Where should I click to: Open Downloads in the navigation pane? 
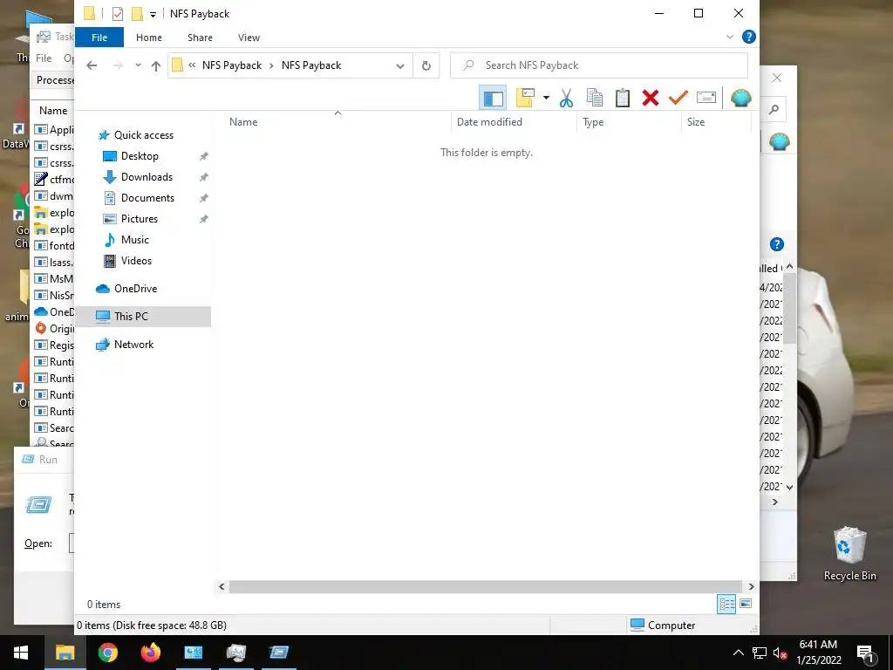[147, 177]
